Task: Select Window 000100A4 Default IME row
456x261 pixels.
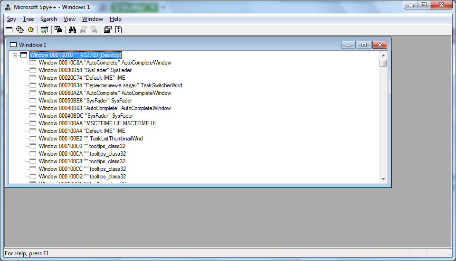Action: (82, 131)
